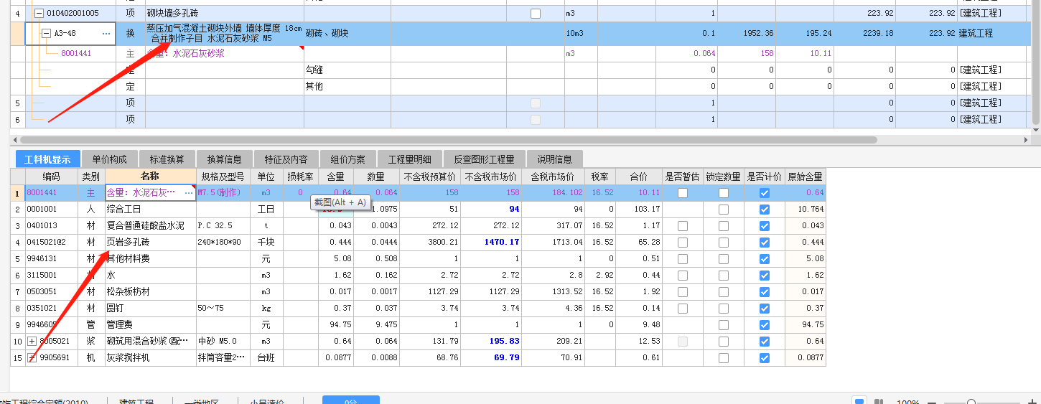Image resolution: width=1041 pixels, height=404 pixels.
Task: Collapse the 010402001005 tree node
Action: coord(39,14)
